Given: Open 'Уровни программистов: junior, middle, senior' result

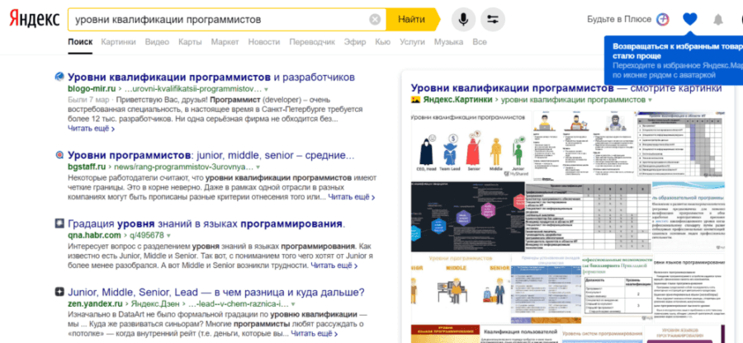Looking at the screenshot, I should click(x=211, y=155).
